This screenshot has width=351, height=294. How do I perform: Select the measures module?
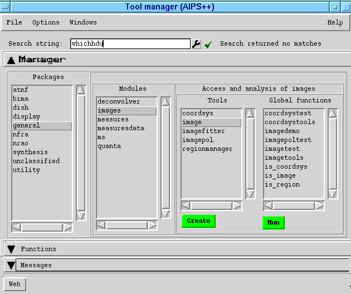126,120
